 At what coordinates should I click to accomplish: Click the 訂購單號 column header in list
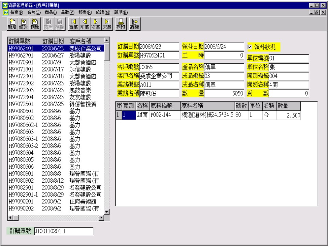point(19,41)
